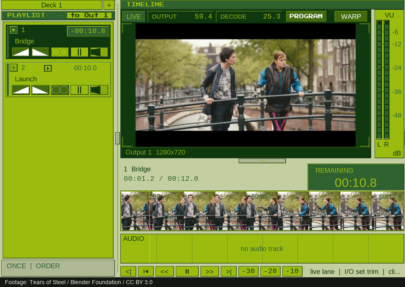Open the 'to Out 1' output selector
The image size is (405, 287).
89,15
